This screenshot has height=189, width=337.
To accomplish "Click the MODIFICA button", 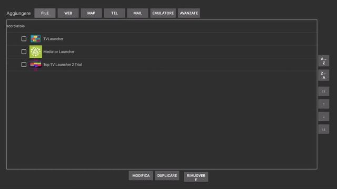I will [x=141, y=176].
